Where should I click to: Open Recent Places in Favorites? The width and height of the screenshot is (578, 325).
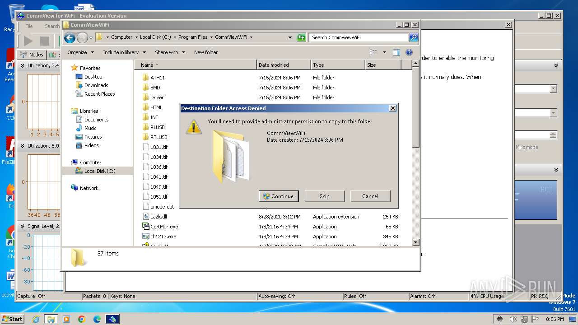click(x=99, y=94)
